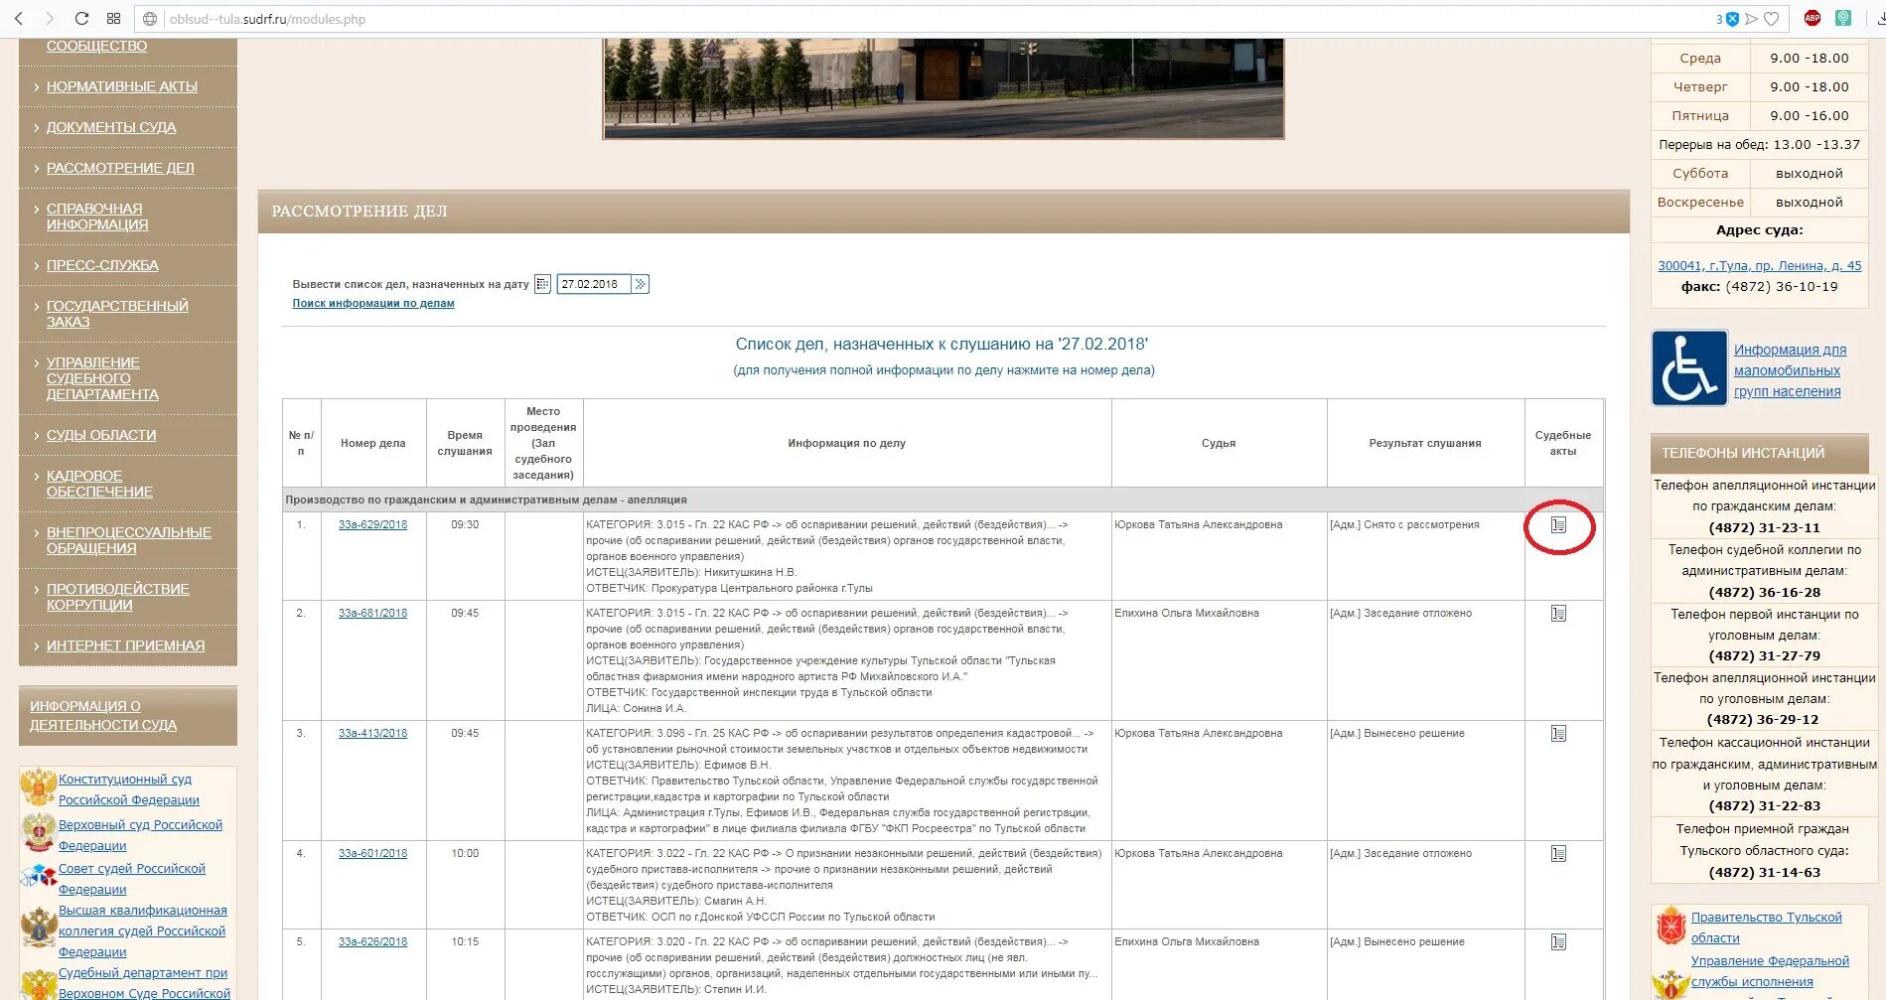Open the court address link on пр. Ленина
Viewport: 1886px width, 1000px height.
click(x=1760, y=265)
